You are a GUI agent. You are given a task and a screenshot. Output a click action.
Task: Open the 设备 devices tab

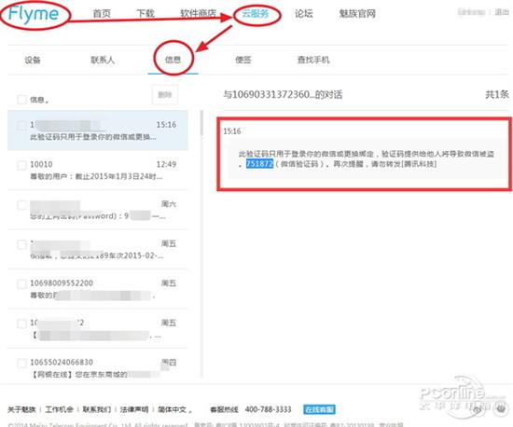(33, 60)
